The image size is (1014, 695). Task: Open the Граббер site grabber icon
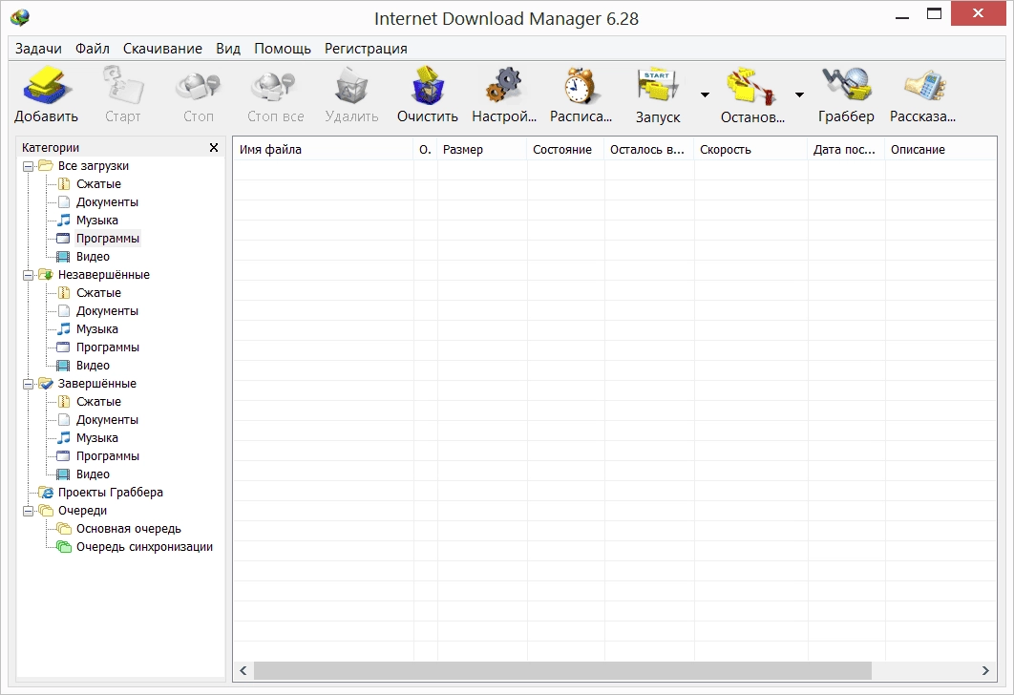point(846,85)
